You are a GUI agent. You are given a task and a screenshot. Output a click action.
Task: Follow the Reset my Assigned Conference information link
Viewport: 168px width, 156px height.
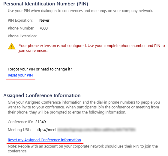click(44, 140)
